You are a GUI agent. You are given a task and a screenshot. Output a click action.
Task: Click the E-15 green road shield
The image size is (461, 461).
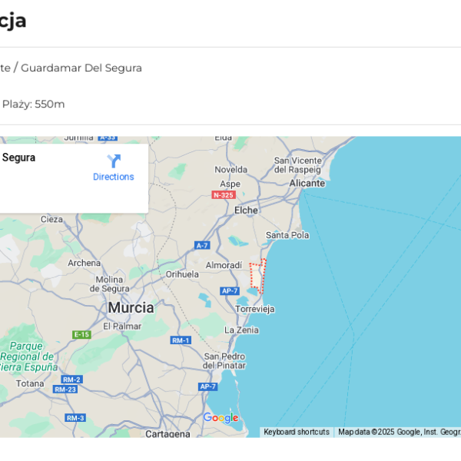[x=81, y=334]
